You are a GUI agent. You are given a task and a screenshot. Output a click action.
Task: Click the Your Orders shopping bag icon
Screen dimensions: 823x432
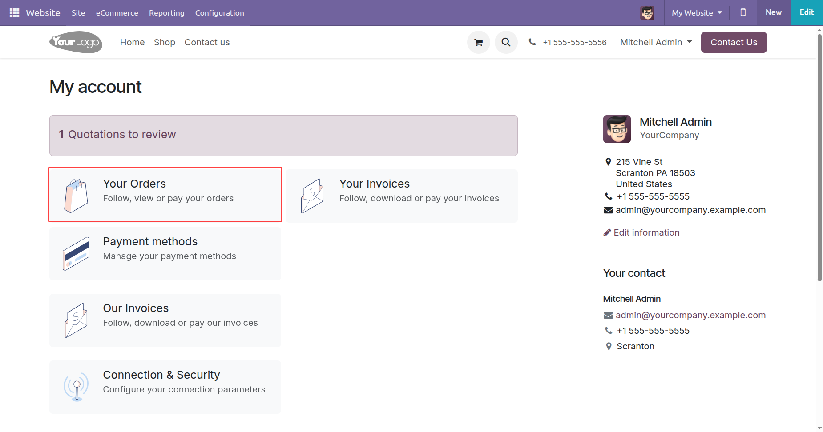(76, 196)
